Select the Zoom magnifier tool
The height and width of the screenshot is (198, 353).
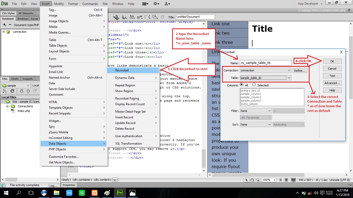258,180
